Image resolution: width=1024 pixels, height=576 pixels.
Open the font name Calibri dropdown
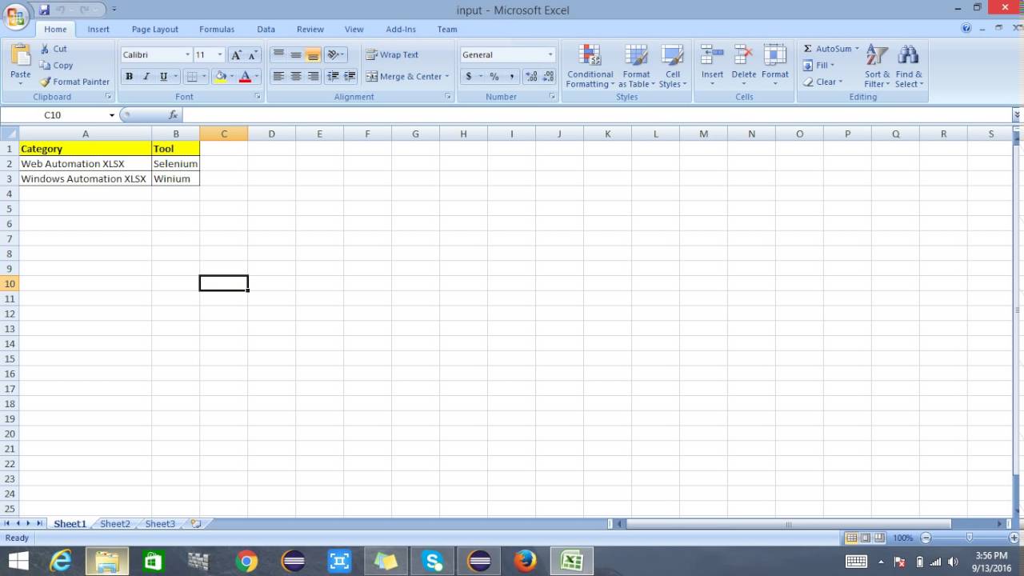pyautogui.click(x=187, y=54)
